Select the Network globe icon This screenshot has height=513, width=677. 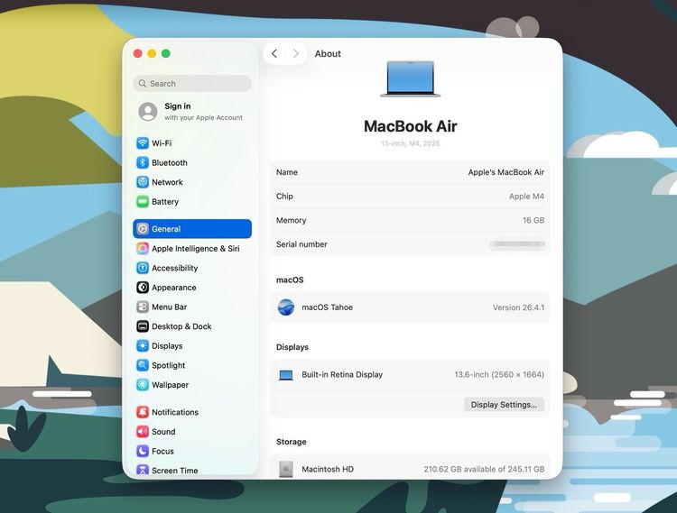143,182
